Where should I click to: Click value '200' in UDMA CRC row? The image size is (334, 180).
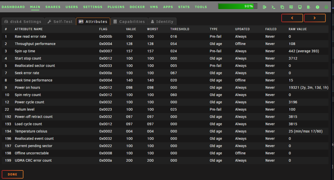(129, 160)
